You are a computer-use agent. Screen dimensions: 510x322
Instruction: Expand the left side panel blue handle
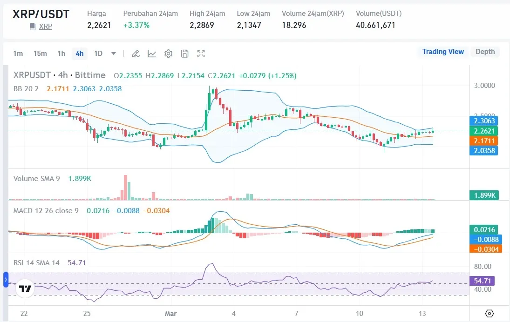[x=6, y=280]
